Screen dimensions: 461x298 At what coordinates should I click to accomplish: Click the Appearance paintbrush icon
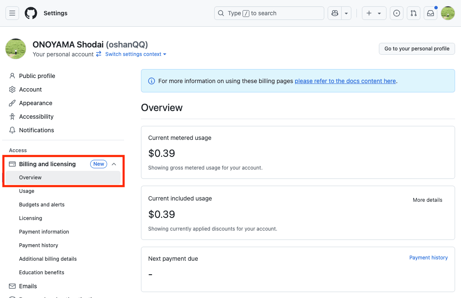click(x=12, y=103)
